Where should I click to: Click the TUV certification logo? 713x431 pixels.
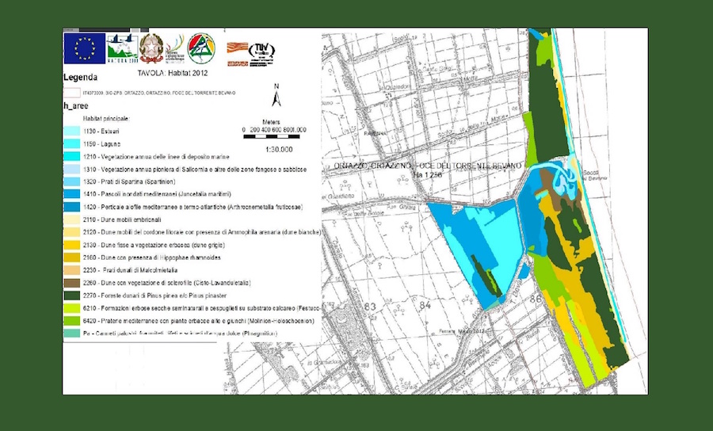(261, 51)
